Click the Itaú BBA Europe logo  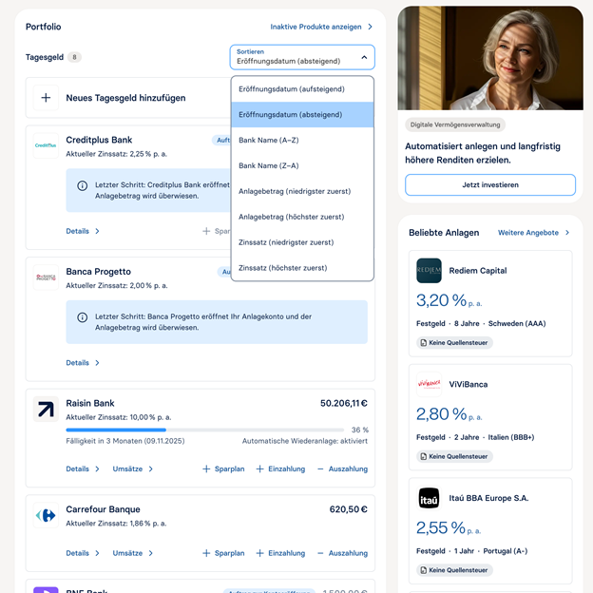(429, 498)
